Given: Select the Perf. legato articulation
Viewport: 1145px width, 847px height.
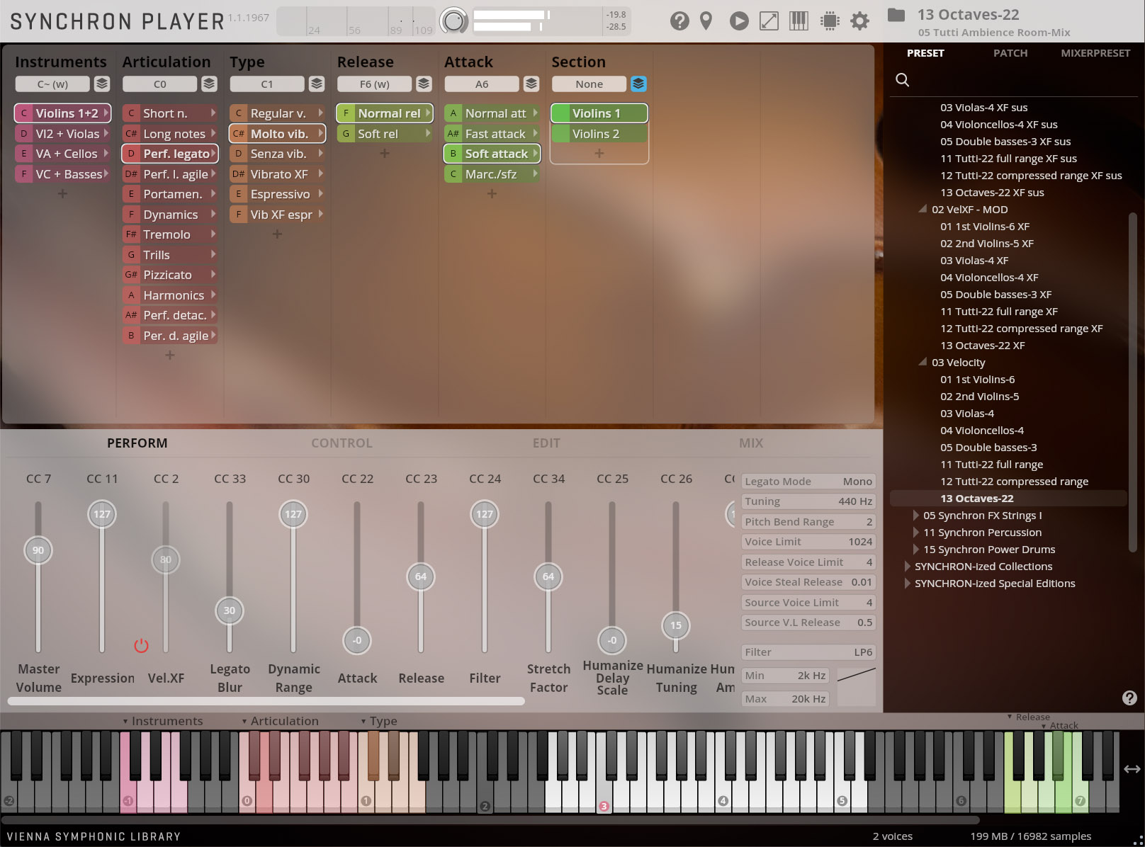Looking at the screenshot, I should pyautogui.click(x=169, y=154).
